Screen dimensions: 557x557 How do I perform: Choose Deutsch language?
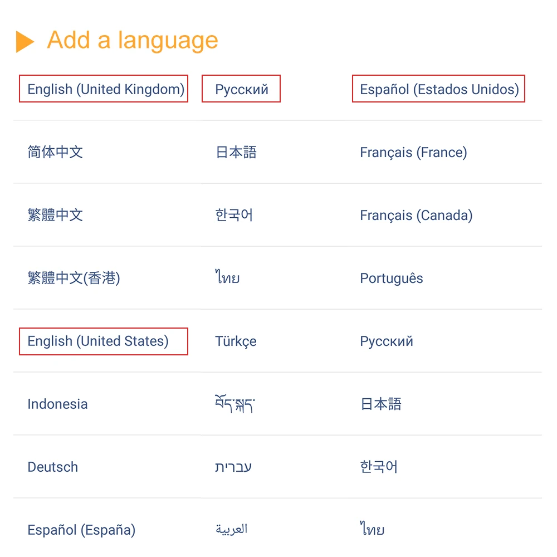[x=53, y=467]
